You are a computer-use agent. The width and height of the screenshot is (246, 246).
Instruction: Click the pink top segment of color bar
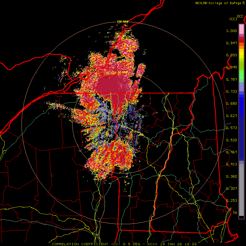(241, 29)
